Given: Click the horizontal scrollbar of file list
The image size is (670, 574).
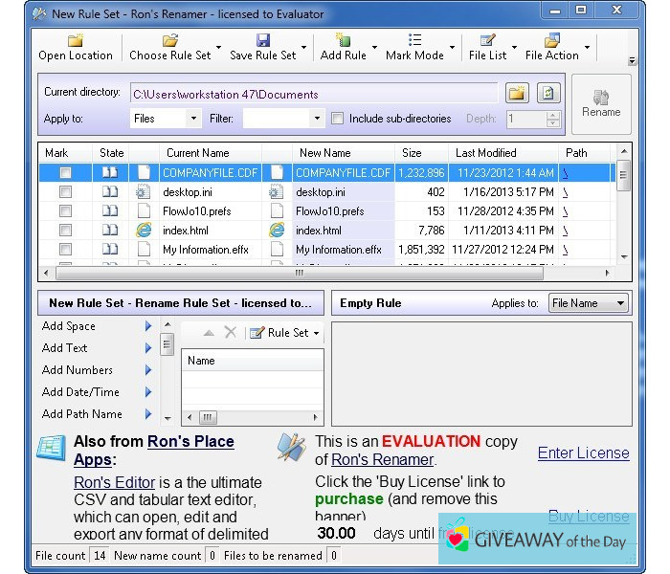Looking at the screenshot, I should (325, 273).
